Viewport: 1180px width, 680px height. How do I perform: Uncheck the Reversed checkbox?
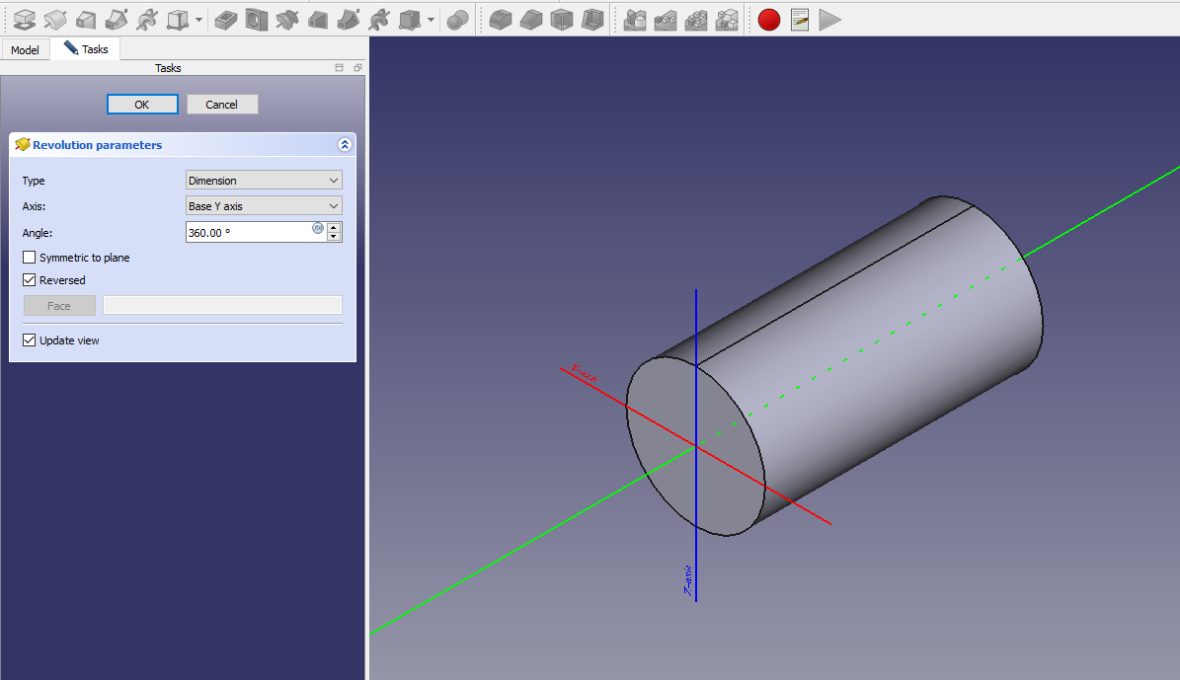pyautogui.click(x=30, y=280)
